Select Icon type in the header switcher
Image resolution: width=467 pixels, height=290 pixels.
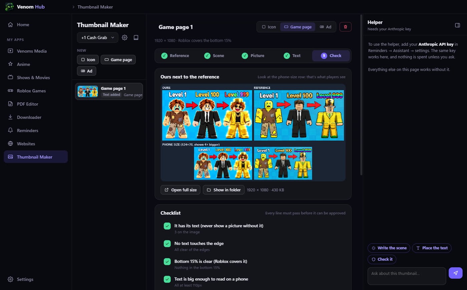pos(269,27)
